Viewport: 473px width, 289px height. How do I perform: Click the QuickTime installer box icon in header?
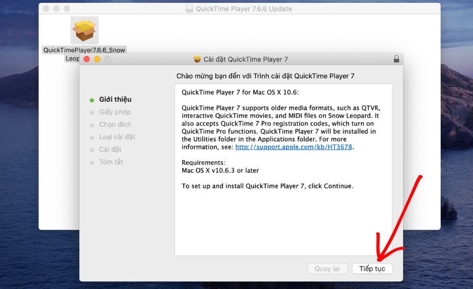[197, 59]
